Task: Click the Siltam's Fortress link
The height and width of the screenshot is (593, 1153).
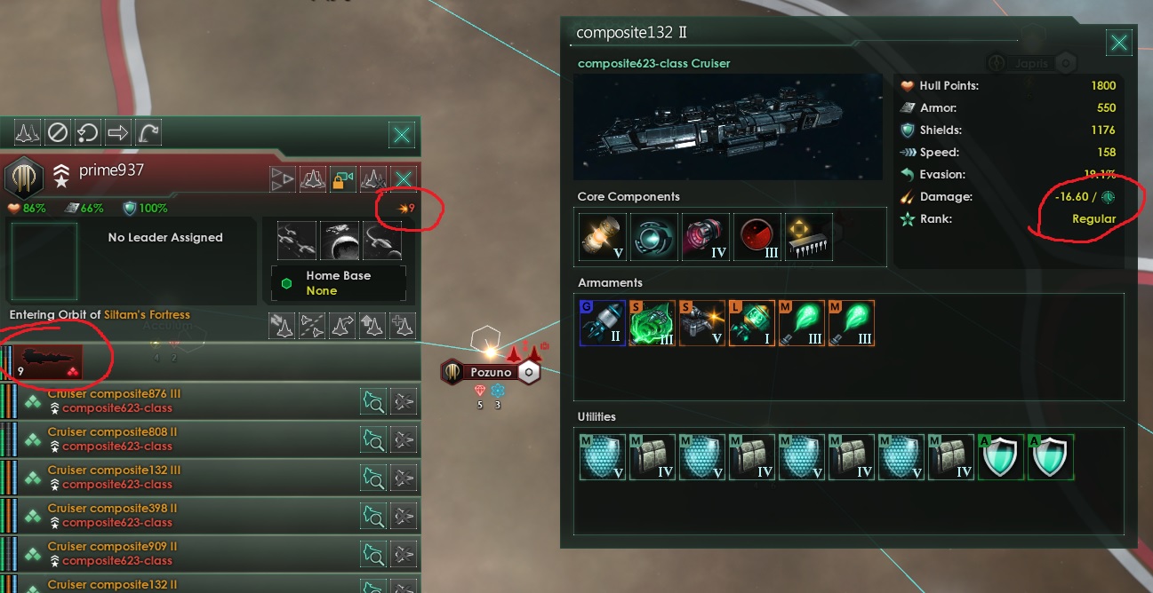Action: click(x=147, y=315)
